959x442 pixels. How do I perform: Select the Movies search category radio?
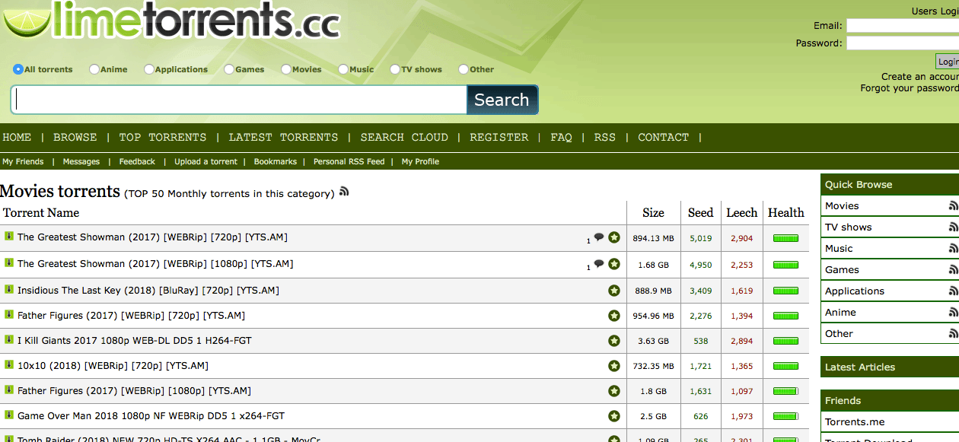[x=286, y=69]
